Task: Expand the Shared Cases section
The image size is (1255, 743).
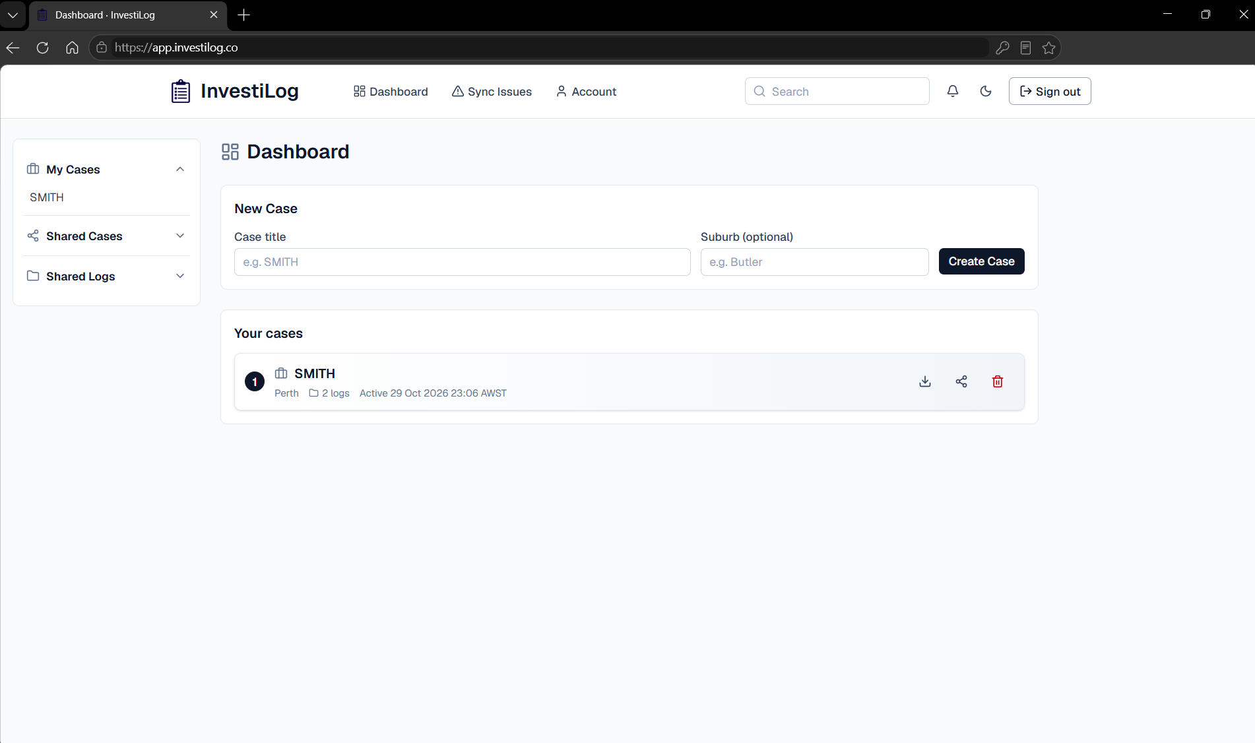Action: (180, 236)
